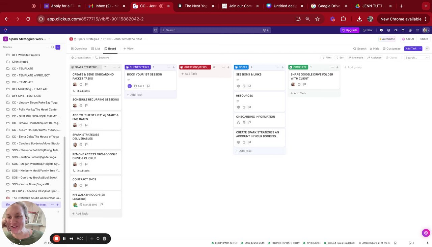432x247 pixels.
Task: Assign someone on the RESOURCES card
Action: [238, 107]
